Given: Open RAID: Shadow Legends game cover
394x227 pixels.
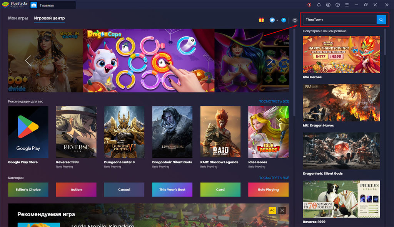Looking at the screenshot, I should [x=220, y=132].
